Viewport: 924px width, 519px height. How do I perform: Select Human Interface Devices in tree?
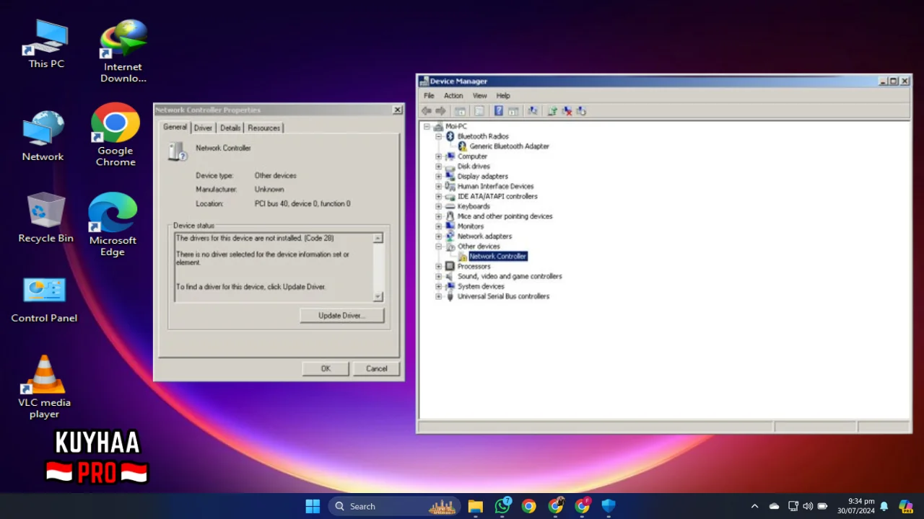pos(495,187)
